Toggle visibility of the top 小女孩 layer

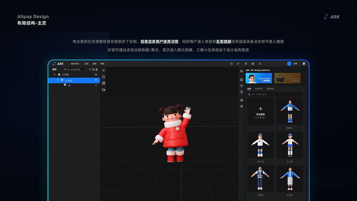pos(96,75)
